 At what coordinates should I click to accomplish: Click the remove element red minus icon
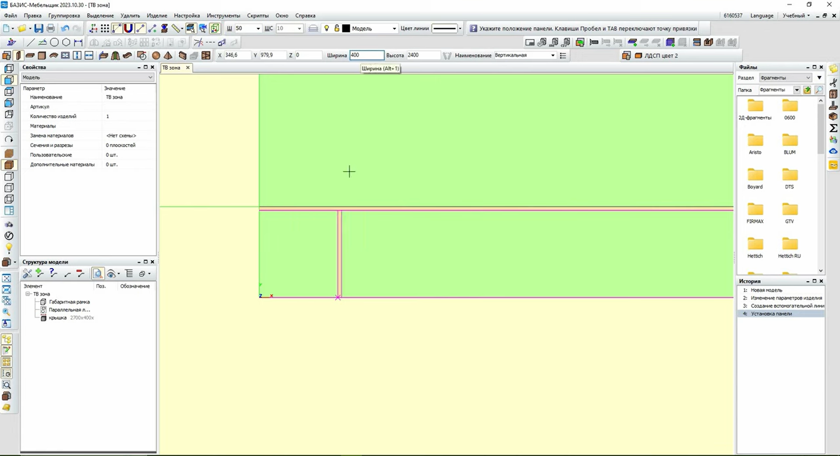click(x=80, y=274)
